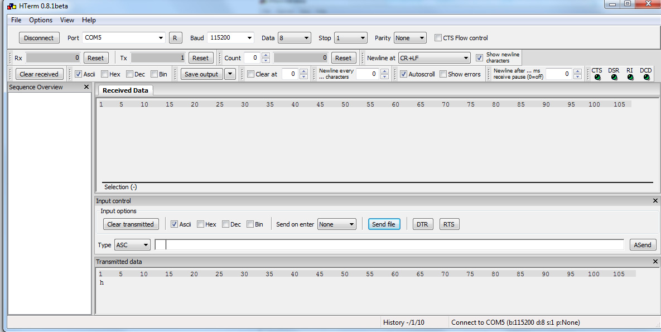
Task: Close the Sequence Overview panel
Action: [x=86, y=87]
